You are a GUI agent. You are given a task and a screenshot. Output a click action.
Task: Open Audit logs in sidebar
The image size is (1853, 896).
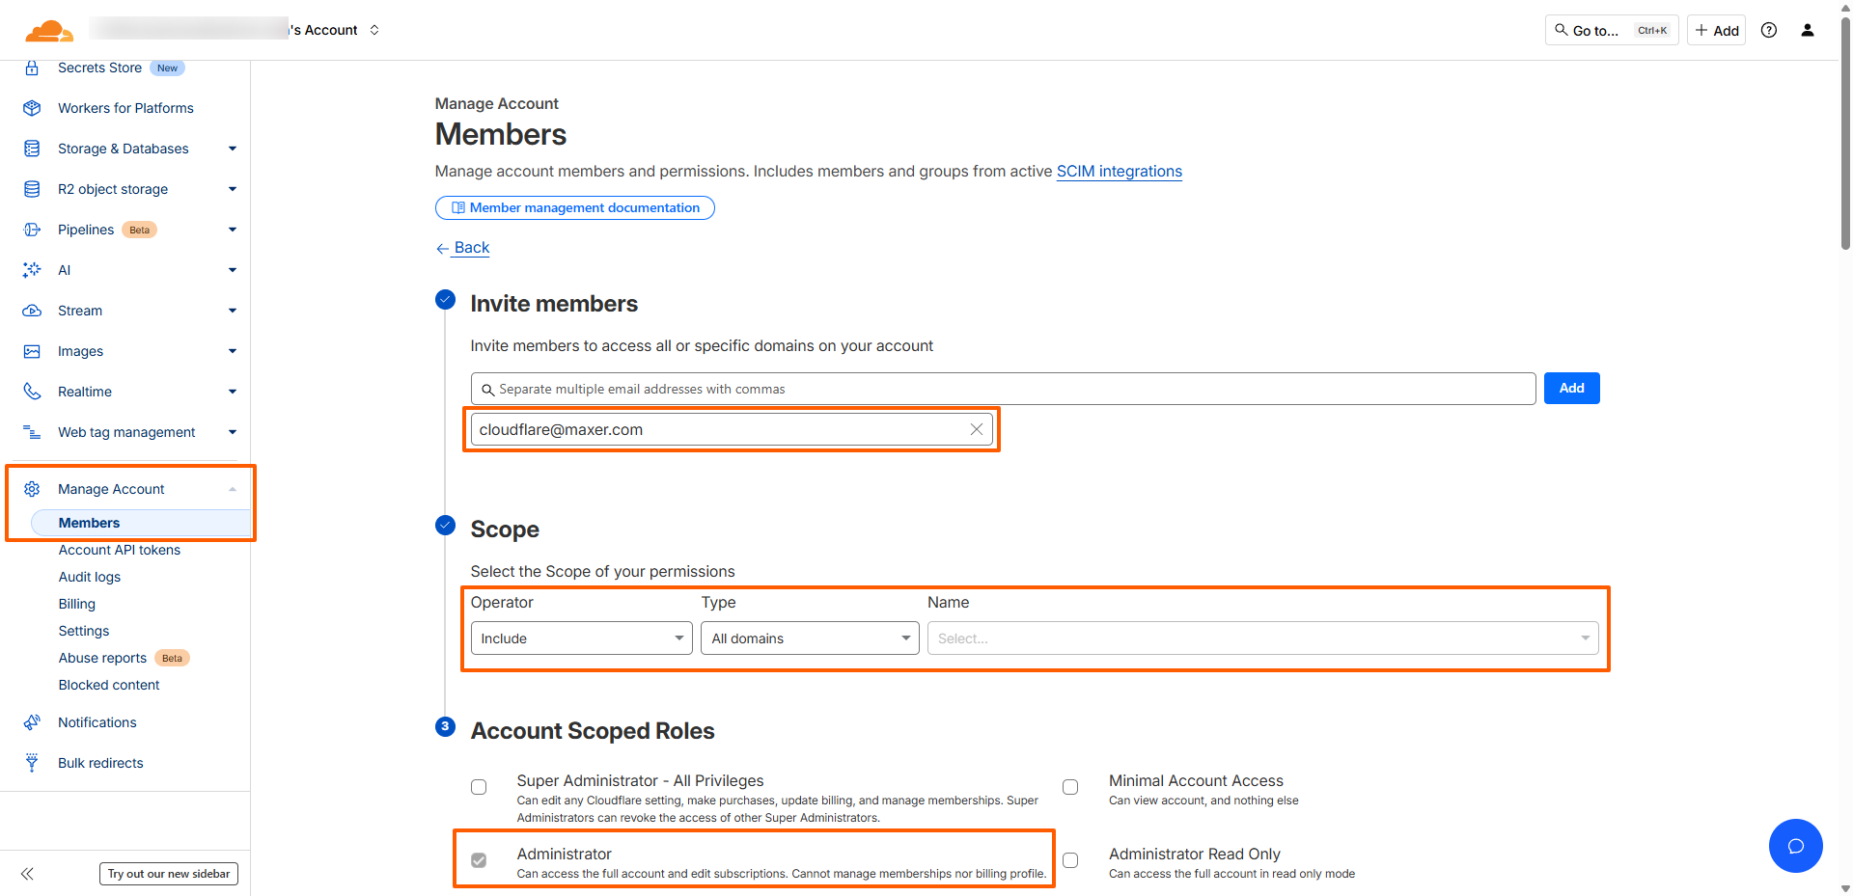pos(90,577)
